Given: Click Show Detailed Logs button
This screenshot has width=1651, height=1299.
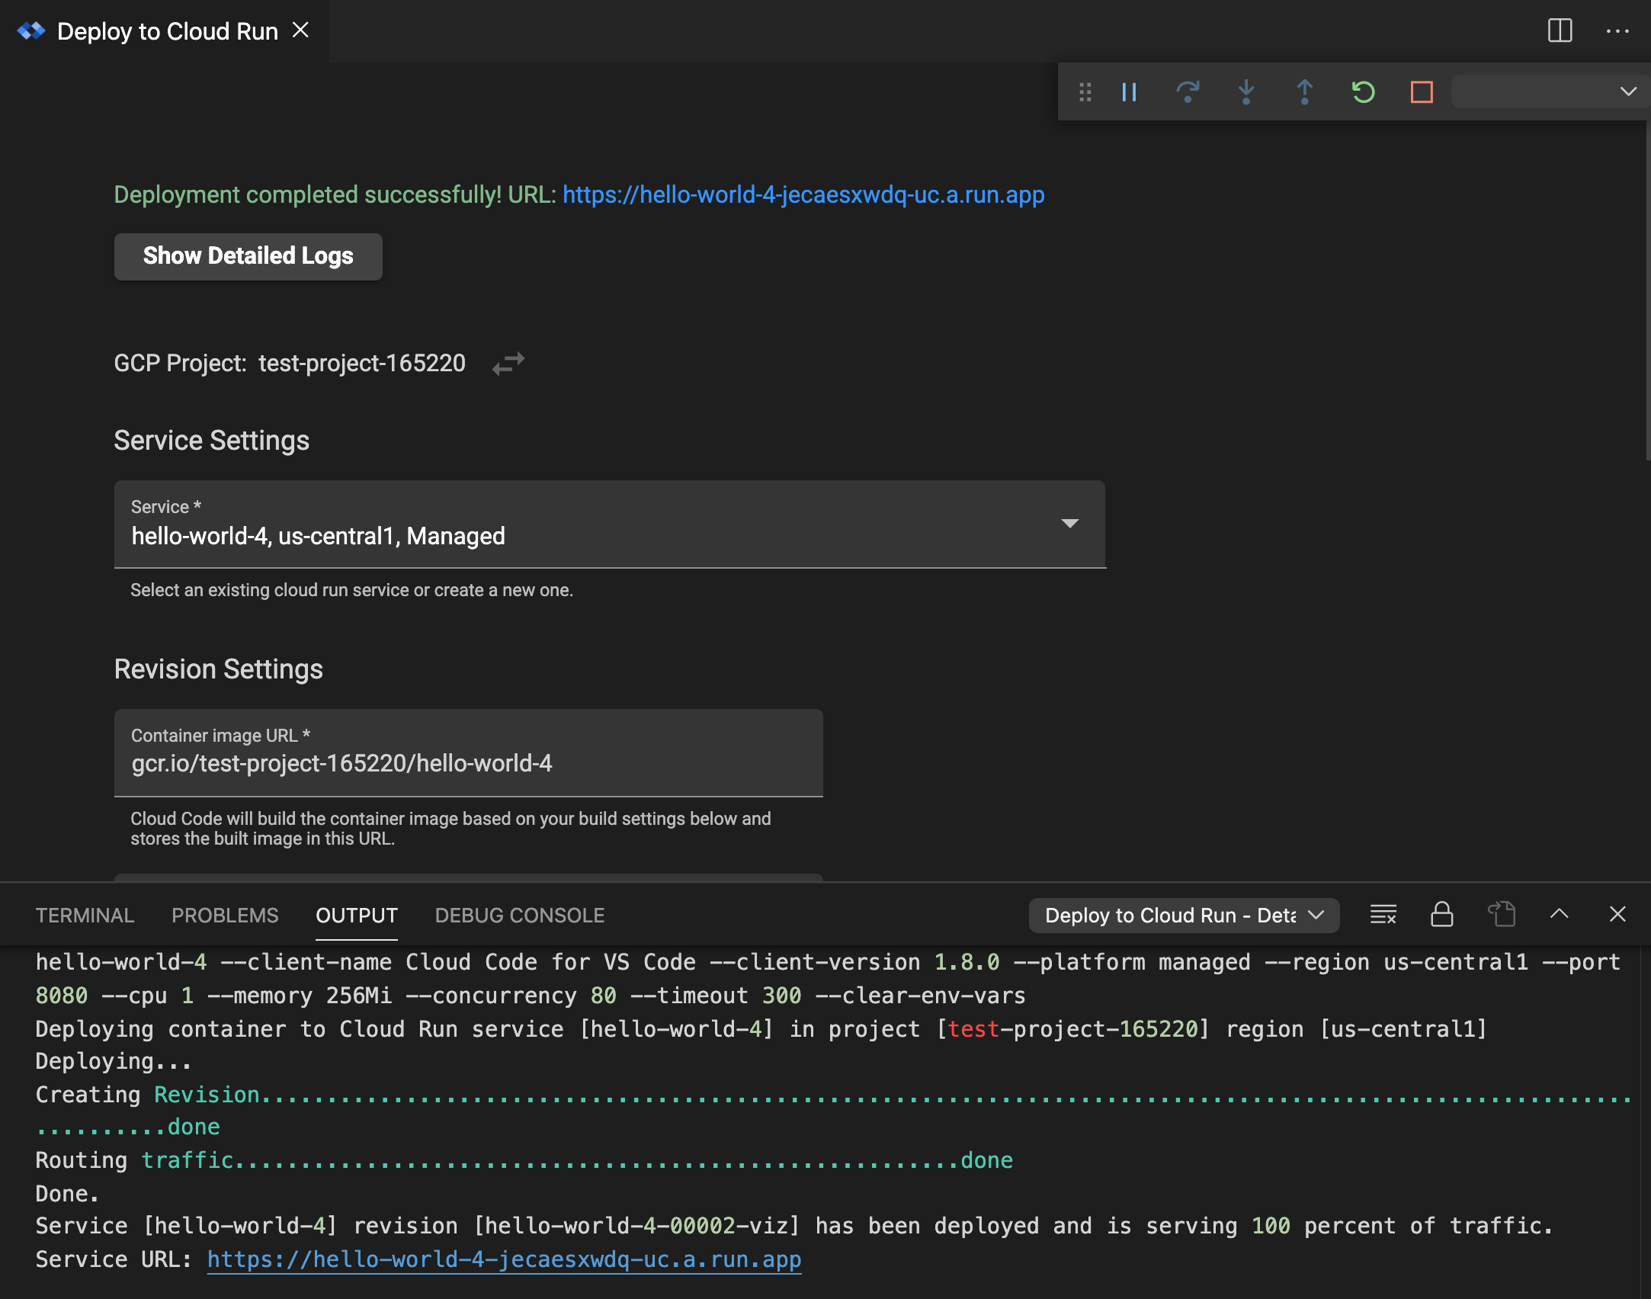Looking at the screenshot, I should pyautogui.click(x=249, y=255).
